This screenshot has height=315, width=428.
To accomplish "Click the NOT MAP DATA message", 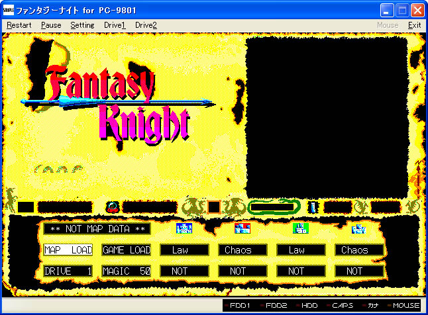I will click(97, 229).
